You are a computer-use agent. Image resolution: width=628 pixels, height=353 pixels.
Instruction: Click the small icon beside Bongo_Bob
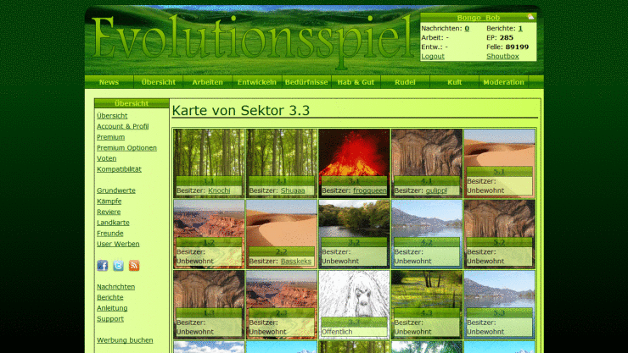click(x=530, y=17)
